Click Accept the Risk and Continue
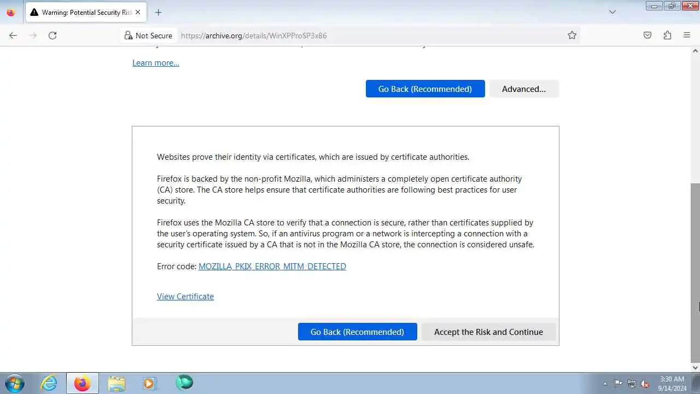Viewport: 700px width, 394px height. click(x=488, y=332)
